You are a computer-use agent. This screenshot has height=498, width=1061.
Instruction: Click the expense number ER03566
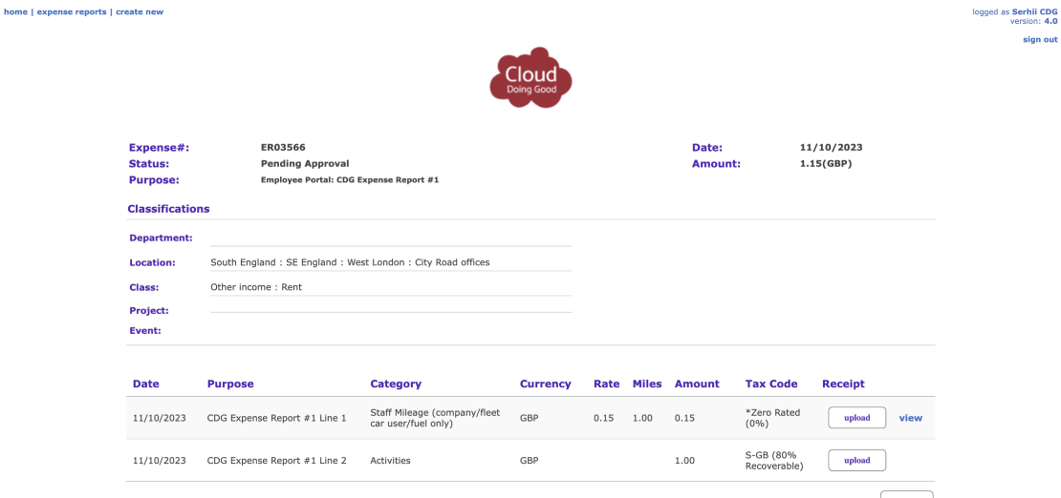tap(283, 148)
